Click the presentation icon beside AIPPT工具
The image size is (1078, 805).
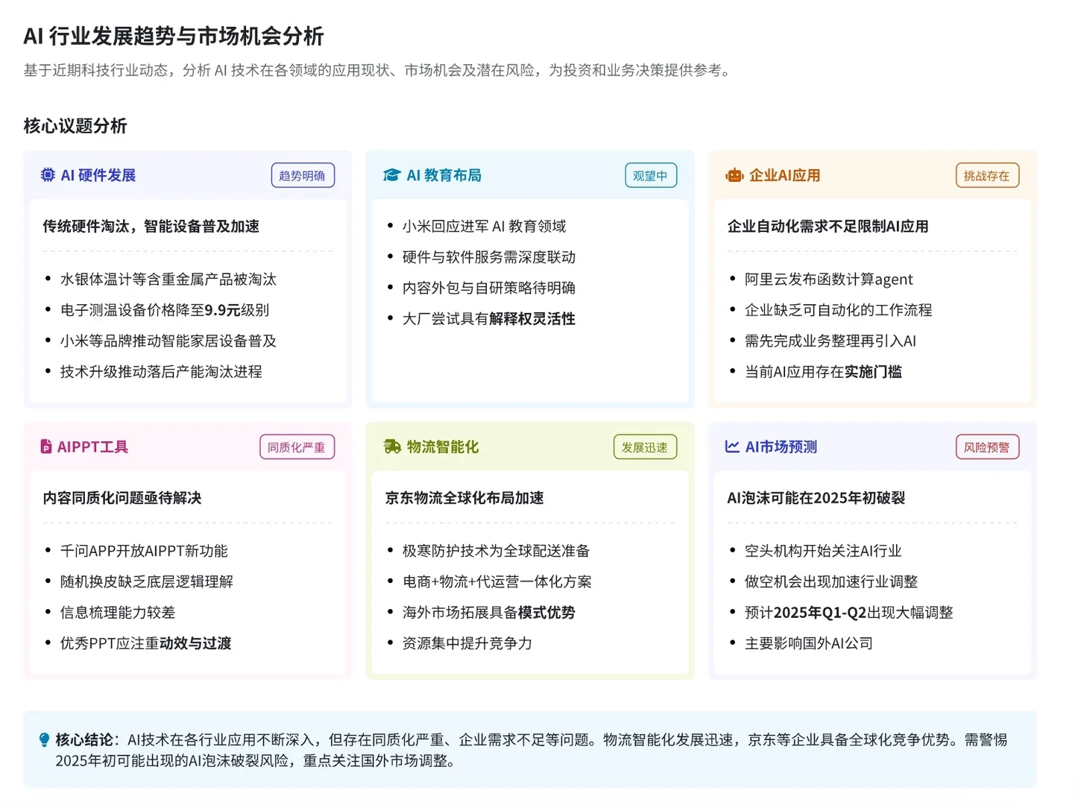click(x=45, y=446)
